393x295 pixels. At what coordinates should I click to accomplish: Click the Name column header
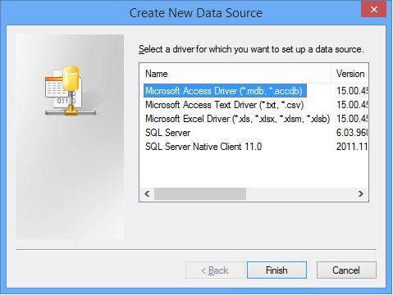[x=235, y=74]
